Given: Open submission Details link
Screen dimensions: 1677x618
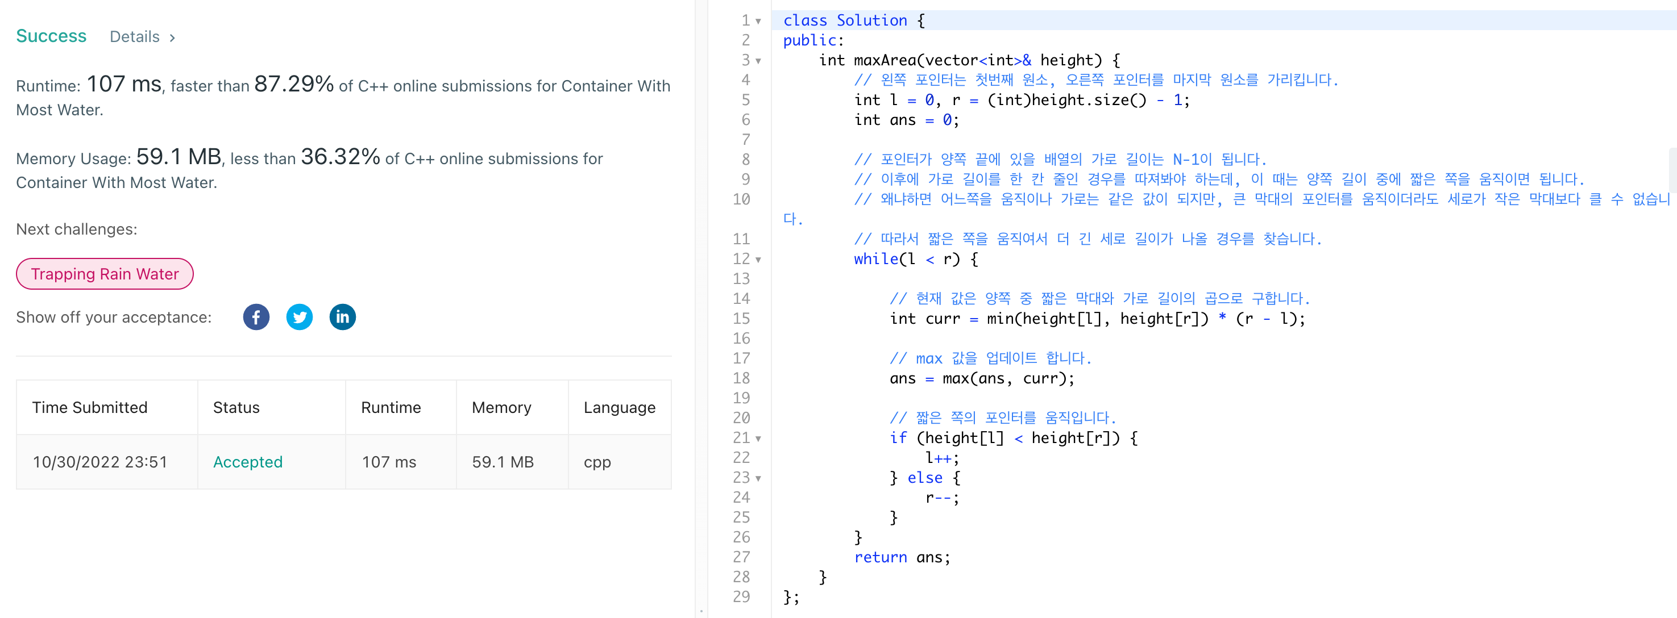Looking at the screenshot, I should [x=134, y=36].
